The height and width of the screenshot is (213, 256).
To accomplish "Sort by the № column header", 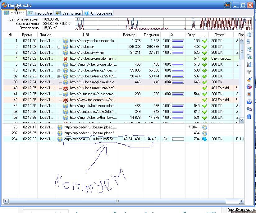I will click(11, 35).
